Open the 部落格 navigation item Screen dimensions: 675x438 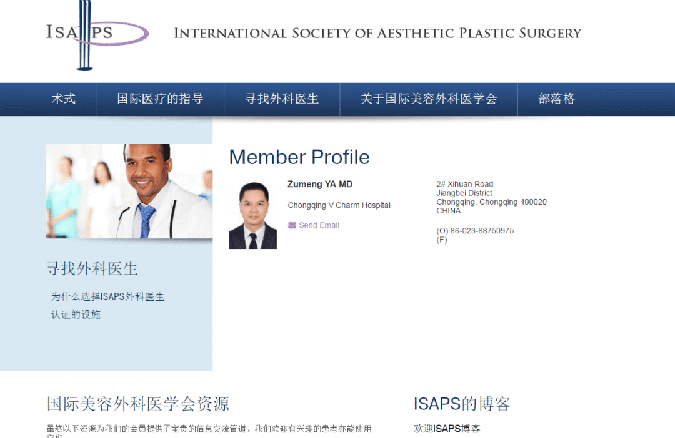(556, 99)
